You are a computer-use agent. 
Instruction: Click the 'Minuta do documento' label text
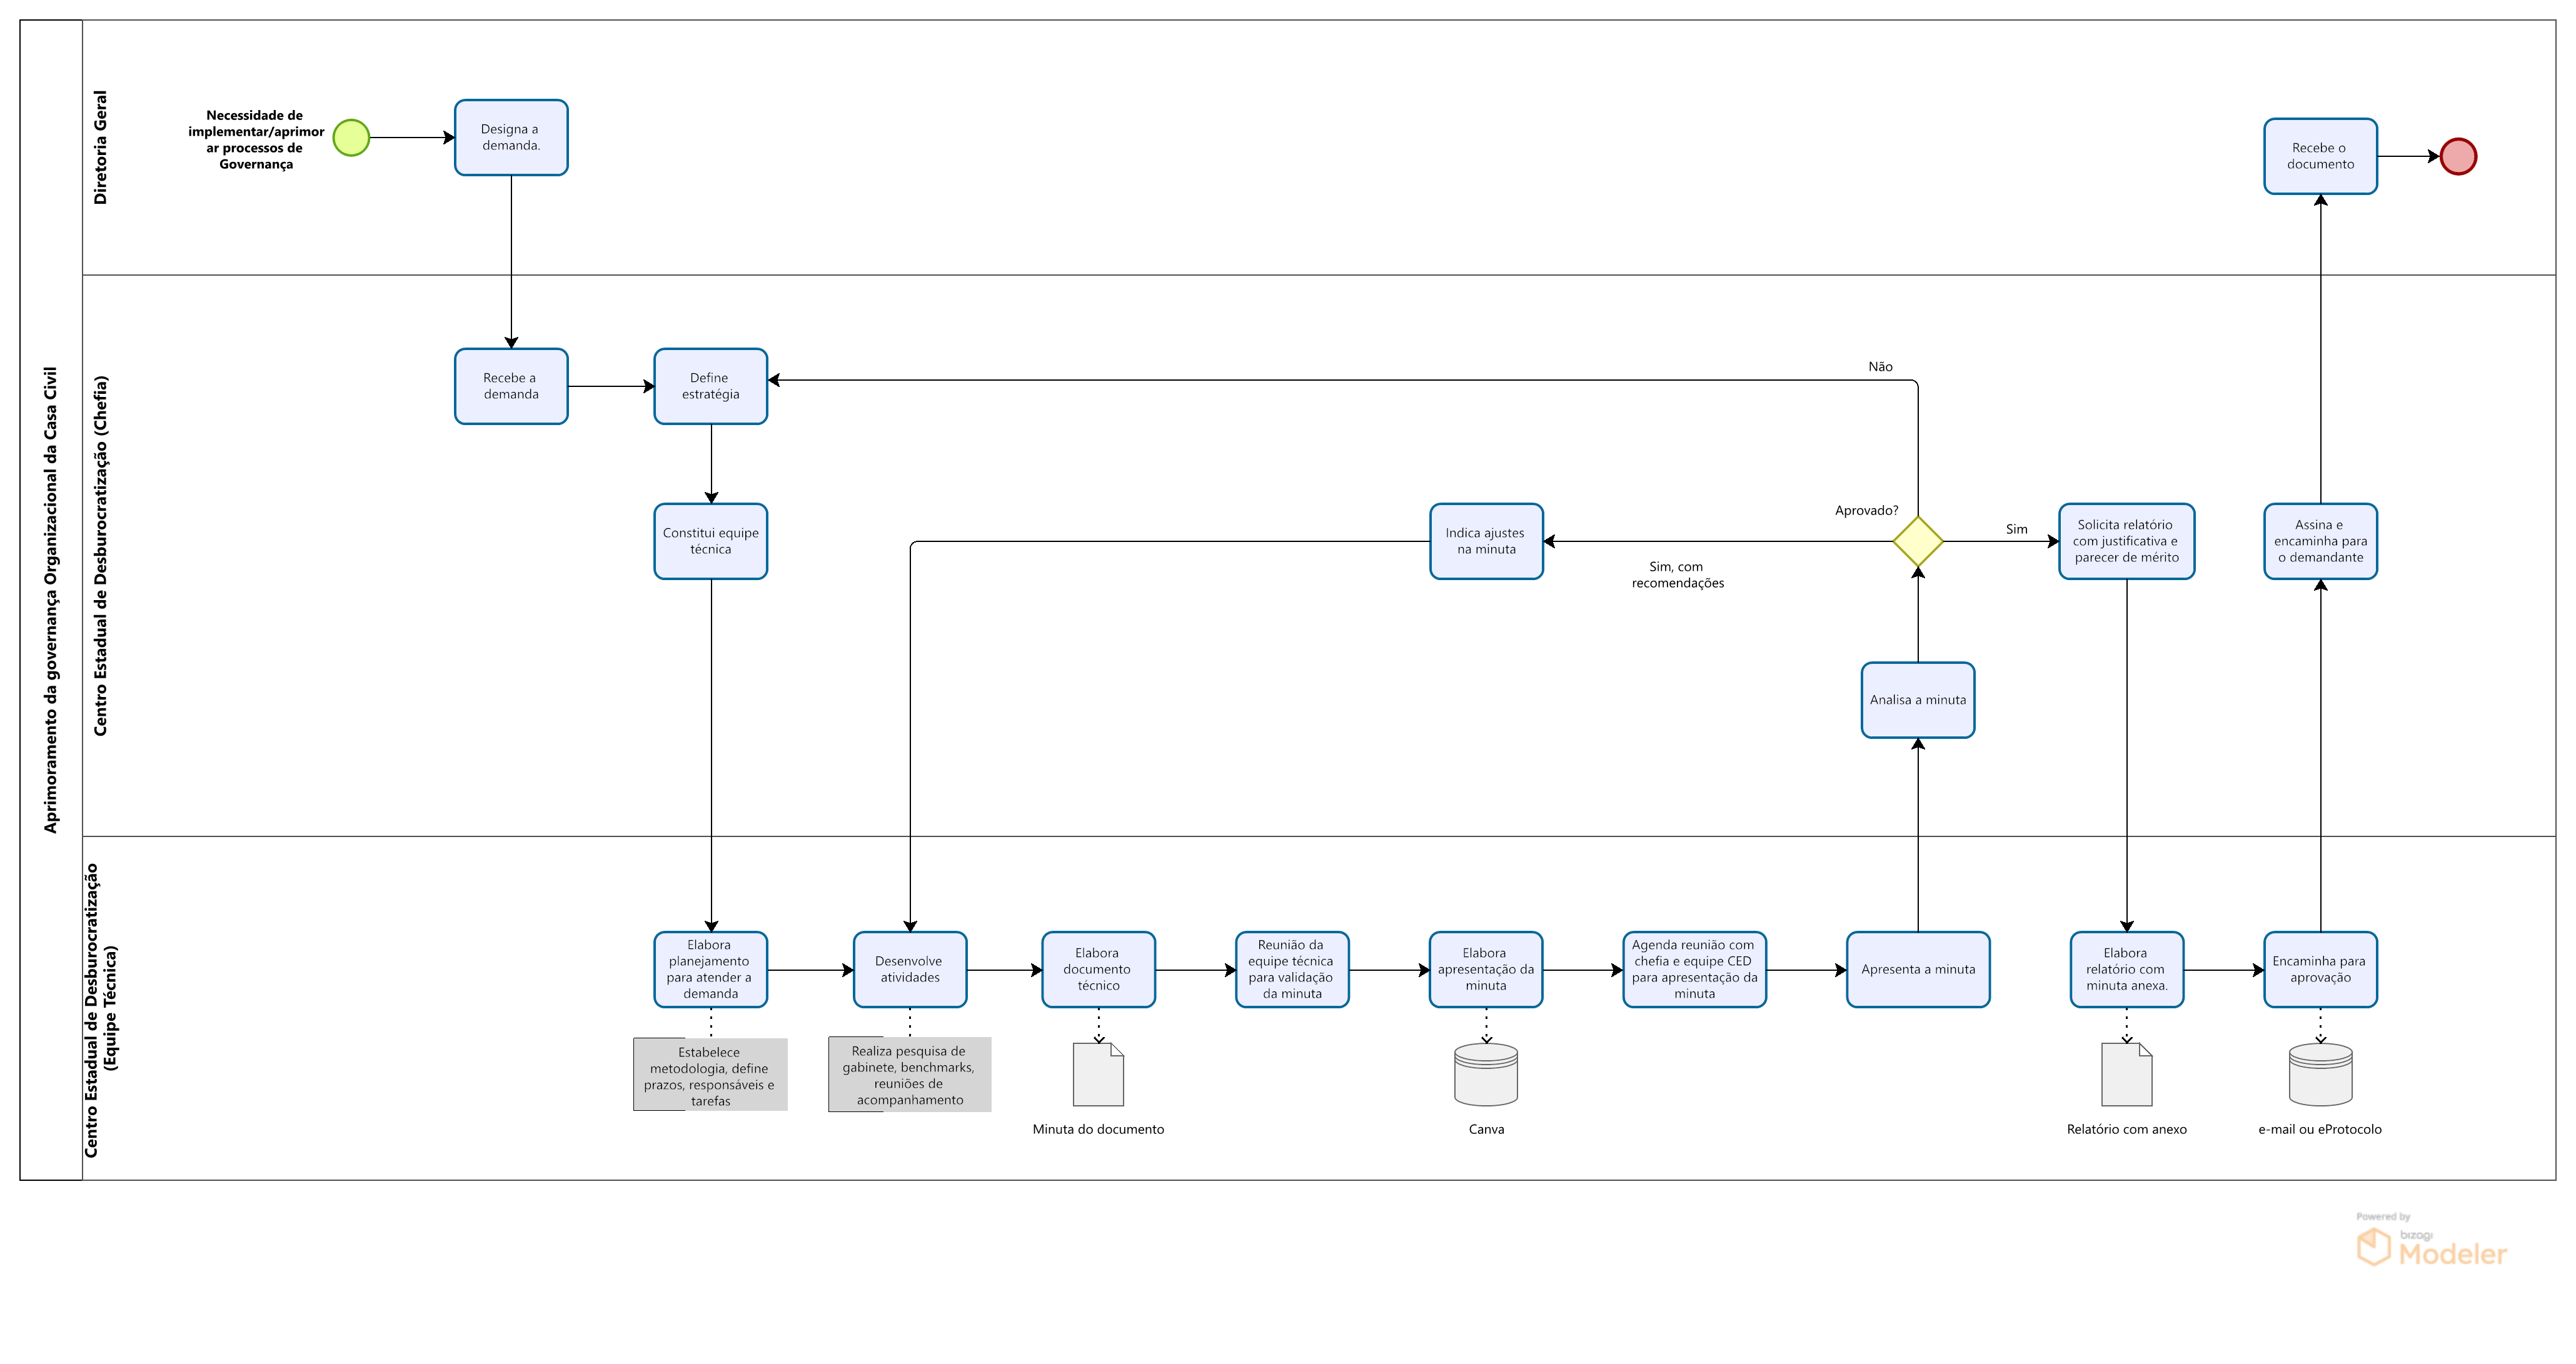[x=1098, y=1129]
